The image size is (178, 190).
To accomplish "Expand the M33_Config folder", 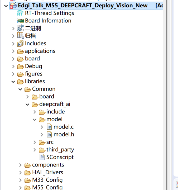I will tap(21, 180).
